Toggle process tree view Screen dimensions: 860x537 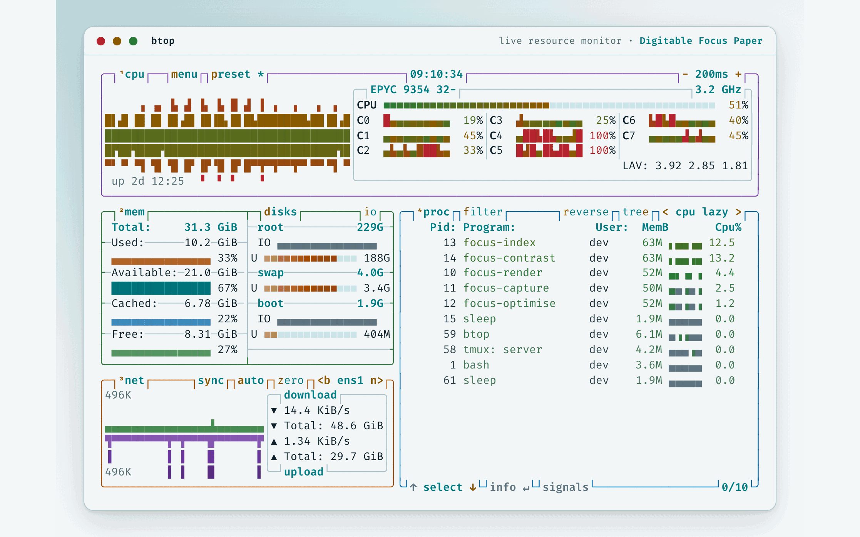[x=635, y=212]
